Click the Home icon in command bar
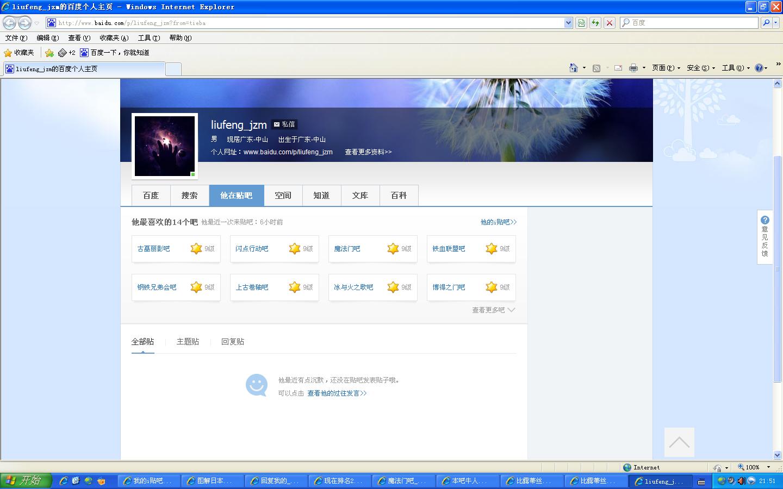The image size is (783, 489). click(x=573, y=68)
